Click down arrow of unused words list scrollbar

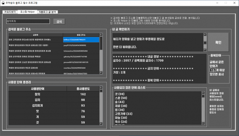pos(203,123)
